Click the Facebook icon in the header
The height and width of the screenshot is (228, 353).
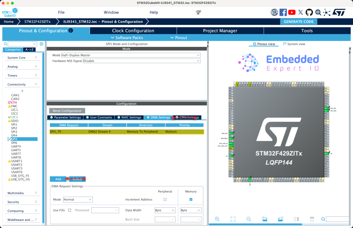click(x=283, y=12)
